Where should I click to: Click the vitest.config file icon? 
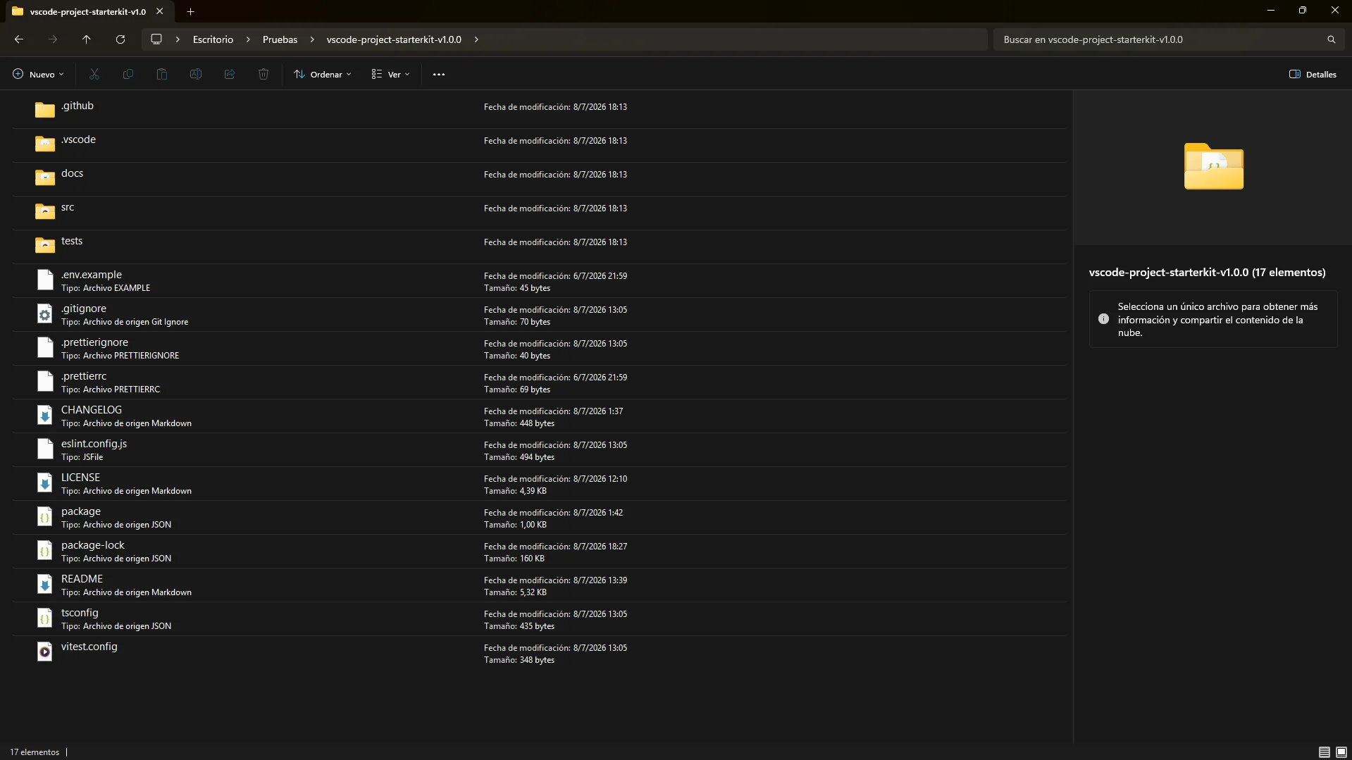[x=45, y=652]
